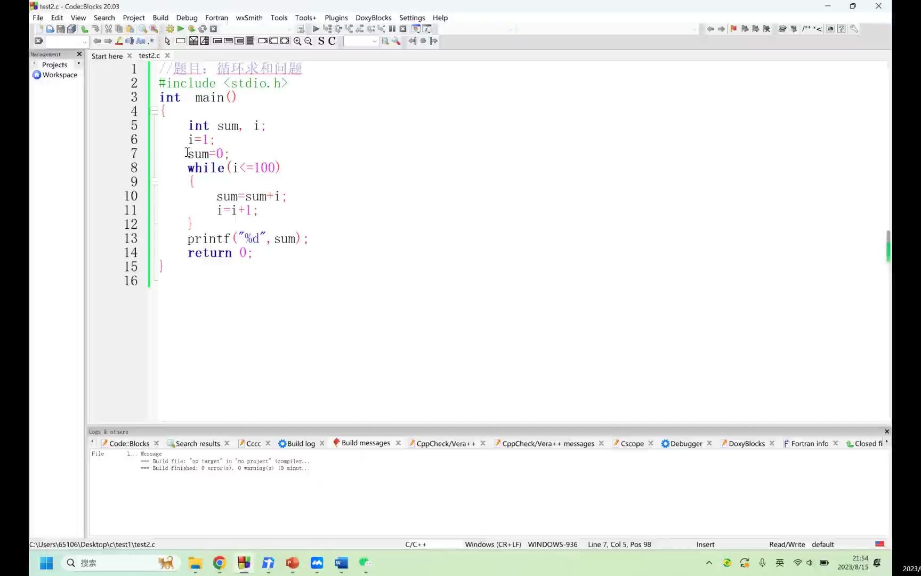The width and height of the screenshot is (921, 576).
Task: Click the Build gear icon
Action: pyautogui.click(x=170, y=29)
